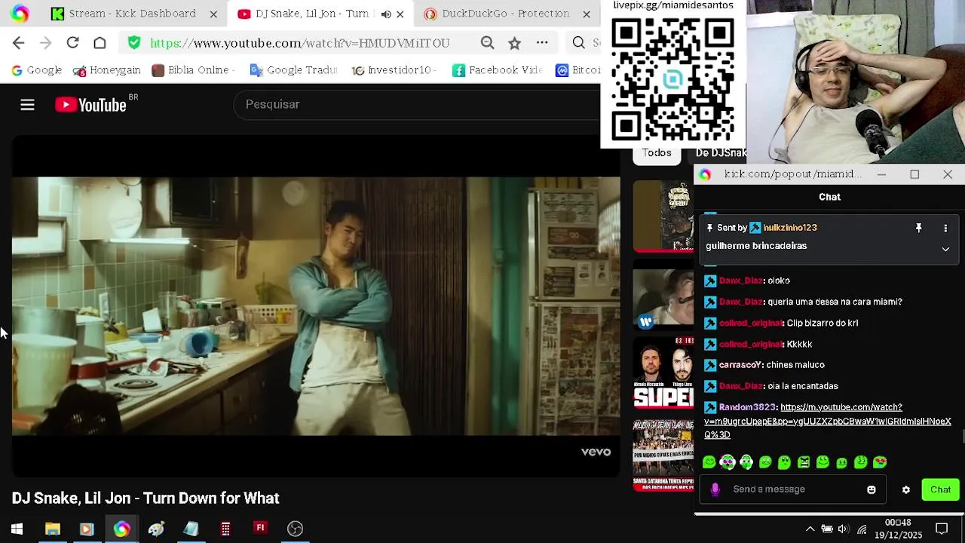Open the Santa Catarina recommended video thumbnail
965x543 pixels.
click(663, 455)
